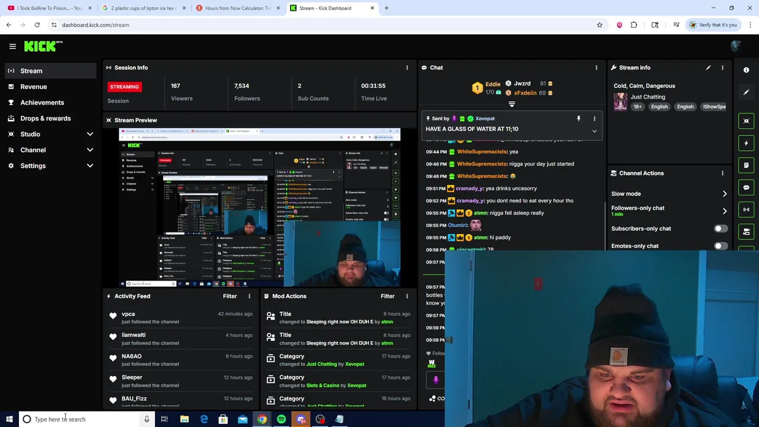The height and width of the screenshot is (427, 759).
Task: Edit stream info with pencil icon
Action: (708, 68)
